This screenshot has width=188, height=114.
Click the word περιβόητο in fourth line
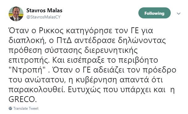(x=138, y=60)
